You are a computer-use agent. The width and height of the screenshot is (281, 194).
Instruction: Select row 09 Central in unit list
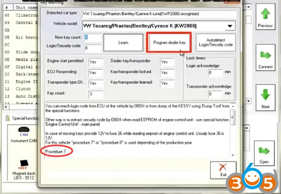21,23
